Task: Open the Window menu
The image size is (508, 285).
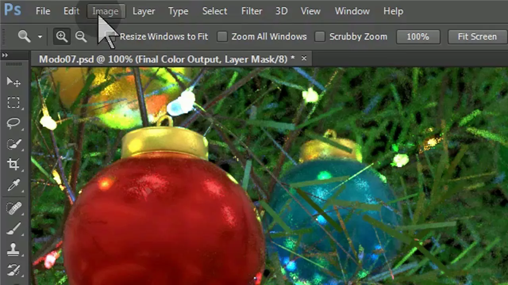Action: [352, 11]
